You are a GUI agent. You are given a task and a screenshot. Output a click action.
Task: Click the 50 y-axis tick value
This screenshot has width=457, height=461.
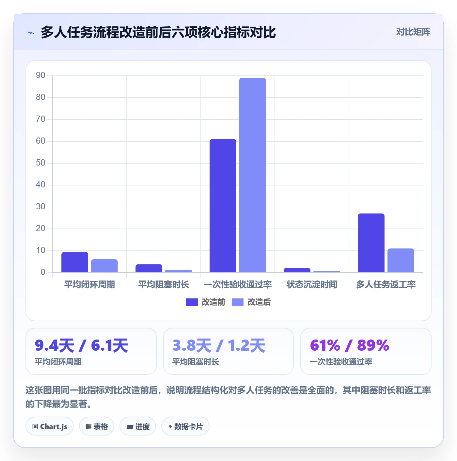click(x=40, y=163)
